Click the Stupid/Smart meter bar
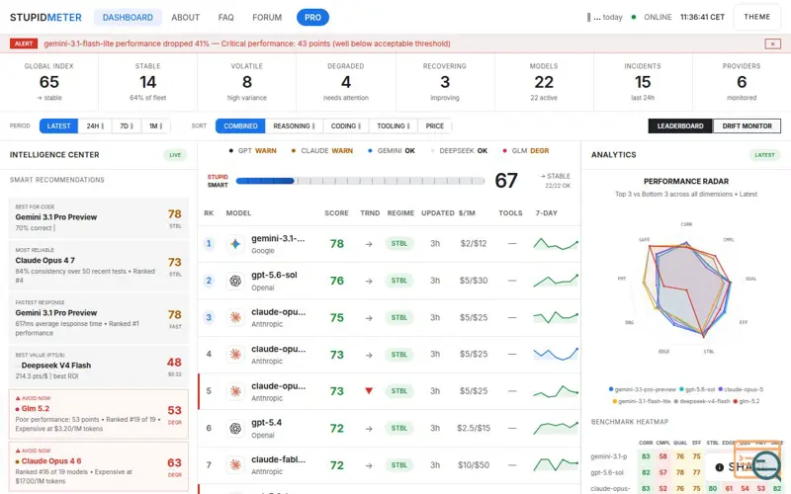Viewport: 791px width, 494px height. pyautogui.click(x=360, y=181)
